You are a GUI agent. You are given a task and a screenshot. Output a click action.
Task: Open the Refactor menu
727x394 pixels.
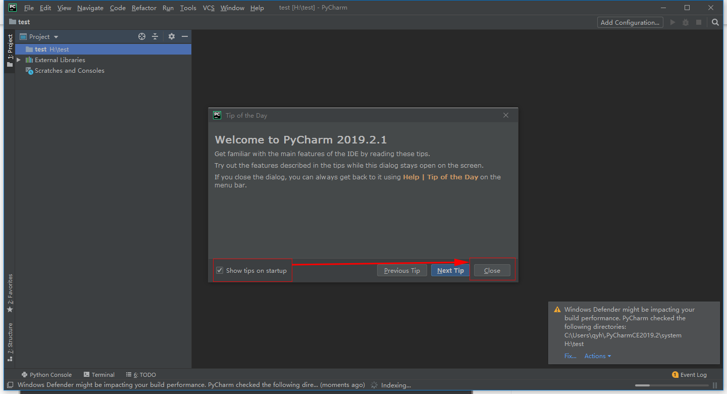(144, 8)
